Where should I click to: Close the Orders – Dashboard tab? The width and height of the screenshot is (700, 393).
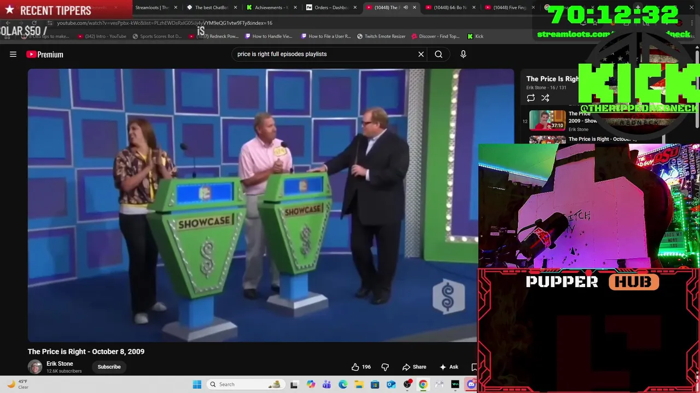point(355,8)
